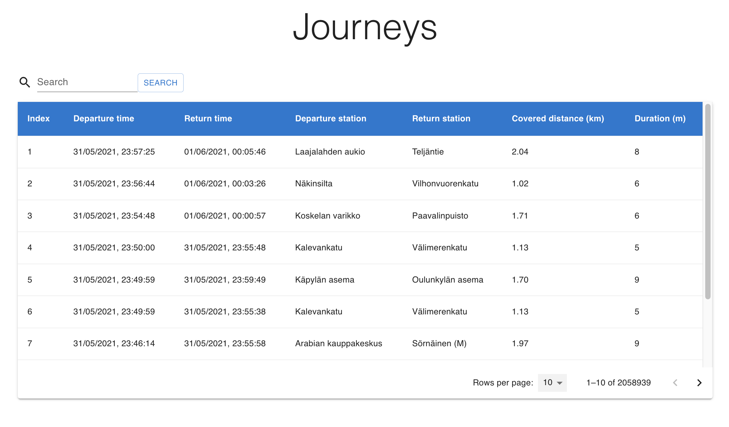This screenshot has height=427, width=729.
Task: Click the Return station column header
Action: pyautogui.click(x=441, y=119)
